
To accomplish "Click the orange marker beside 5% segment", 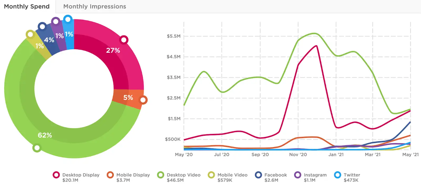I will (143, 100).
